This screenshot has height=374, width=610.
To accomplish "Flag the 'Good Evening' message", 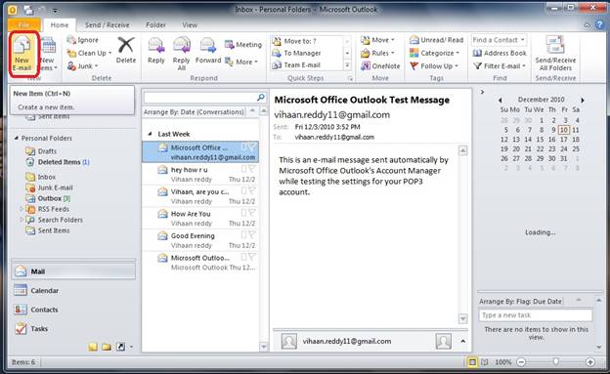I will [x=251, y=234].
